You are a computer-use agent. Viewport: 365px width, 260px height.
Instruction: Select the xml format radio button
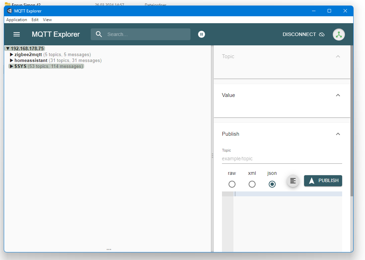252,184
